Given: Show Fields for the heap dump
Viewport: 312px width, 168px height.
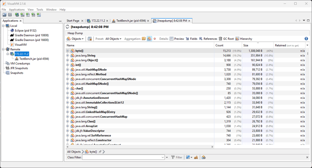Looking at the screenshot, I should [x=191, y=39].
